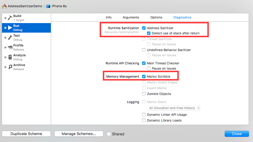Click the Manage Schemes button
This screenshot has height=142, width=253.
pyautogui.click(x=79, y=134)
